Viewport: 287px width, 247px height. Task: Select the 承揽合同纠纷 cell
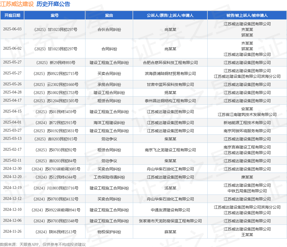coord(109,84)
